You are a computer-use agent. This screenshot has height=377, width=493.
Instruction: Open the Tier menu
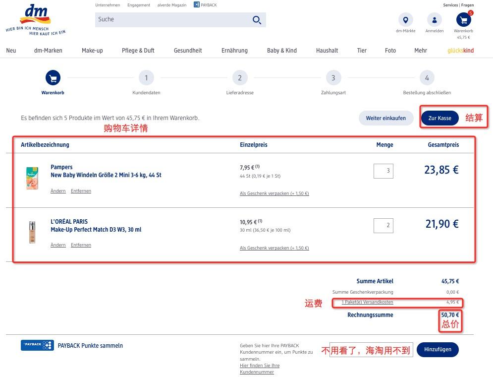362,51
